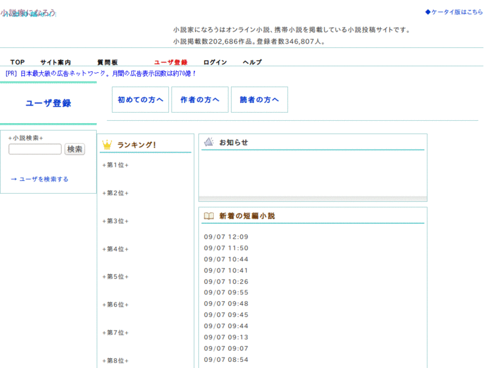Viewport: 490px width, 368px height.
Task: Click the 作者の方へ button
Action: (x=200, y=99)
